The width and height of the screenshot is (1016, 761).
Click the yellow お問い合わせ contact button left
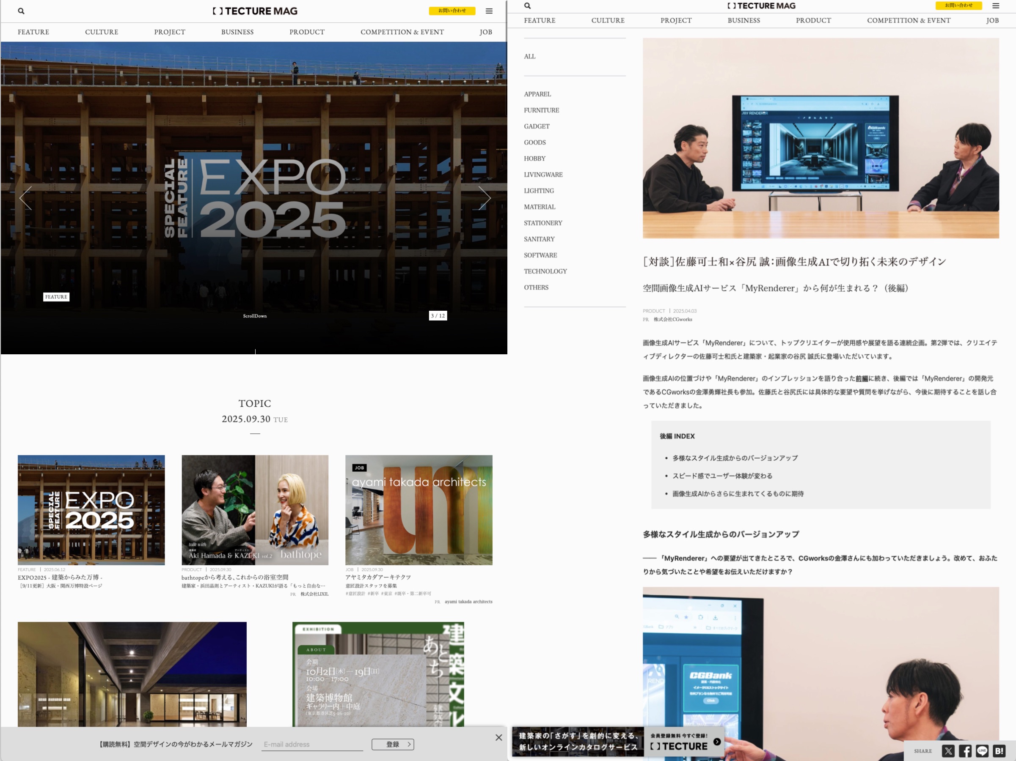[452, 11]
